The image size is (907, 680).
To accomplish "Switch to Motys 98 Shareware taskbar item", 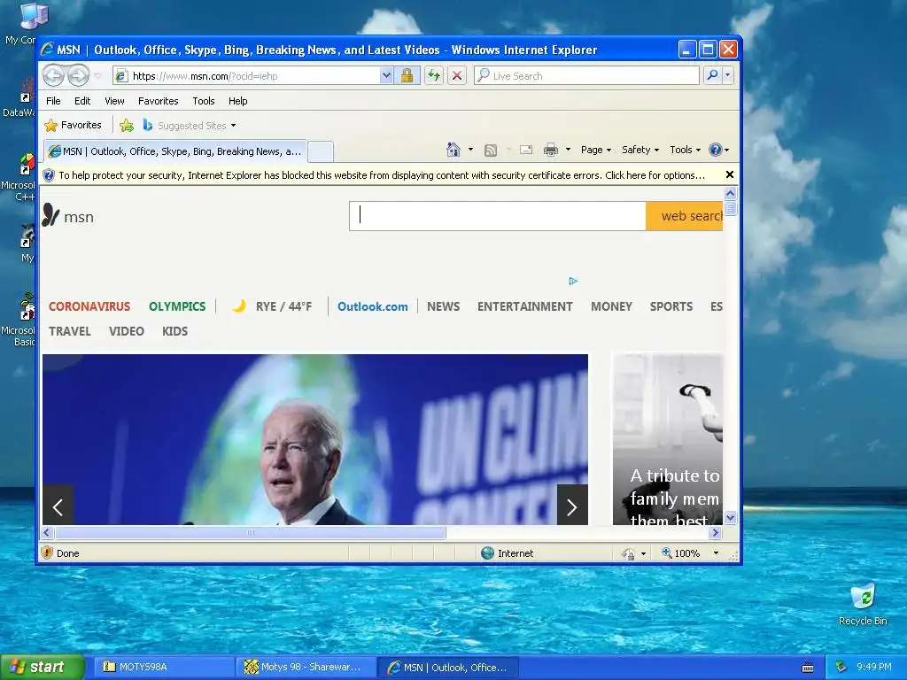I will [306, 668].
